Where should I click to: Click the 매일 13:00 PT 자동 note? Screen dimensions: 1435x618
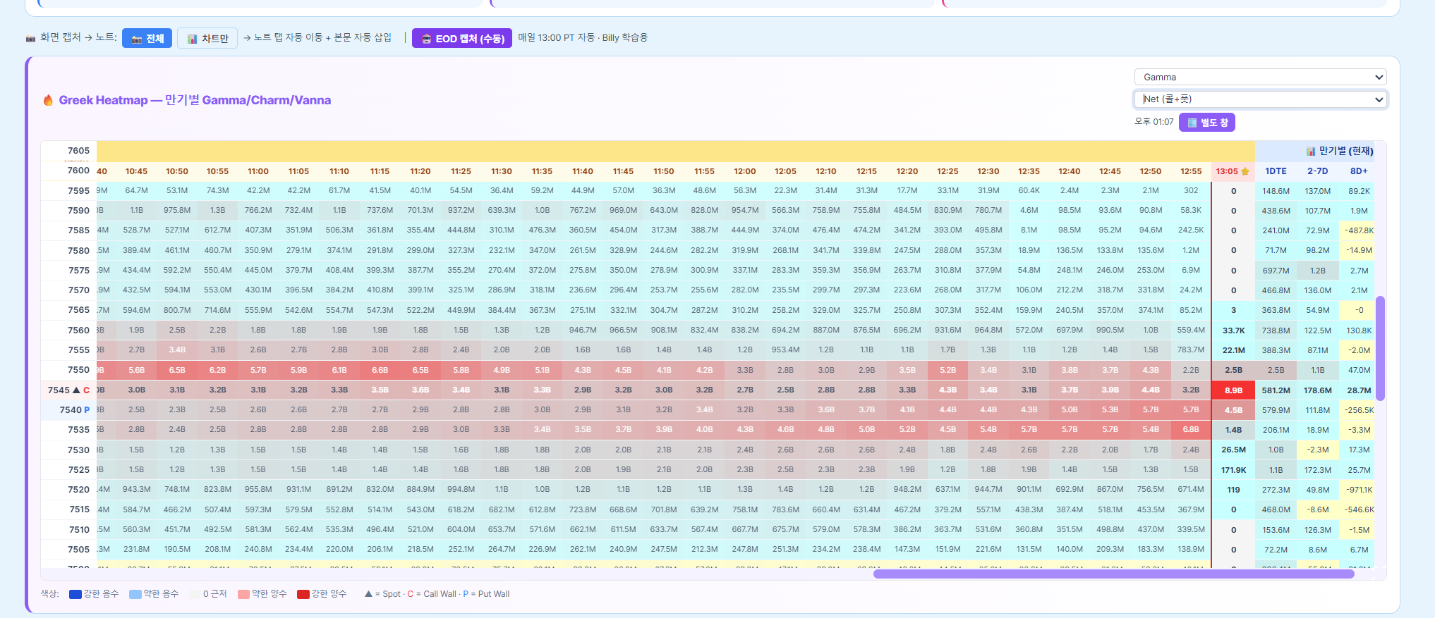[583, 38]
